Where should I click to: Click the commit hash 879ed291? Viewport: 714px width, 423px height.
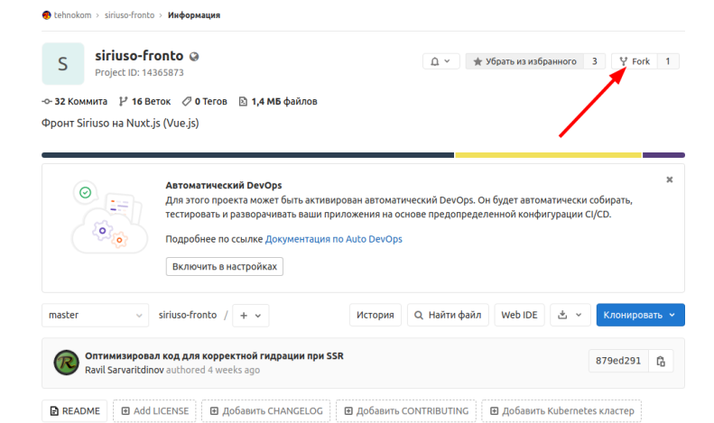click(x=618, y=361)
